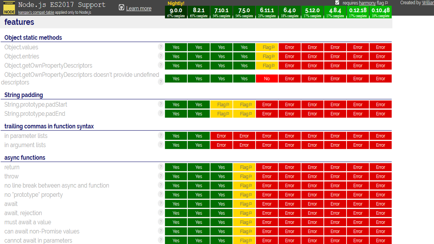
Task: Click Object.values Yes cell under 9.0.0
Action: 176,47
